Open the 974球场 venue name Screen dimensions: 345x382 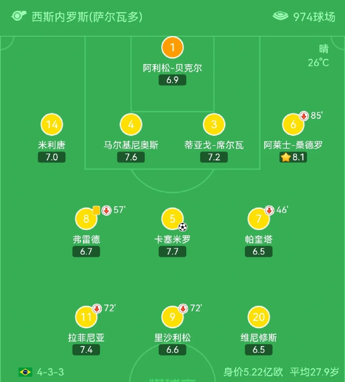pos(314,17)
